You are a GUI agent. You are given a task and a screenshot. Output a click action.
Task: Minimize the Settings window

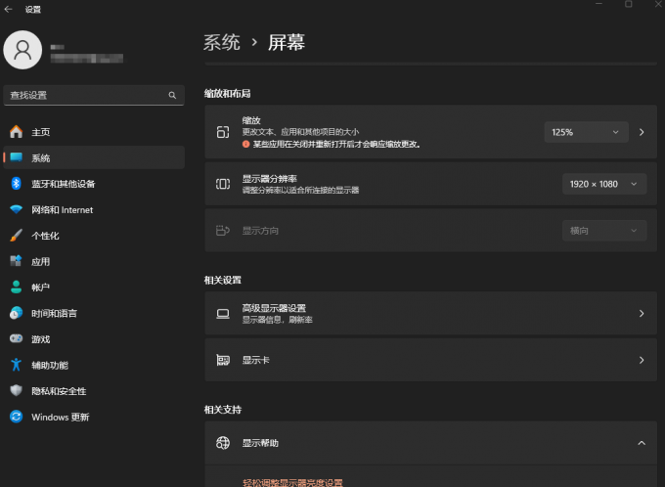point(598,4)
